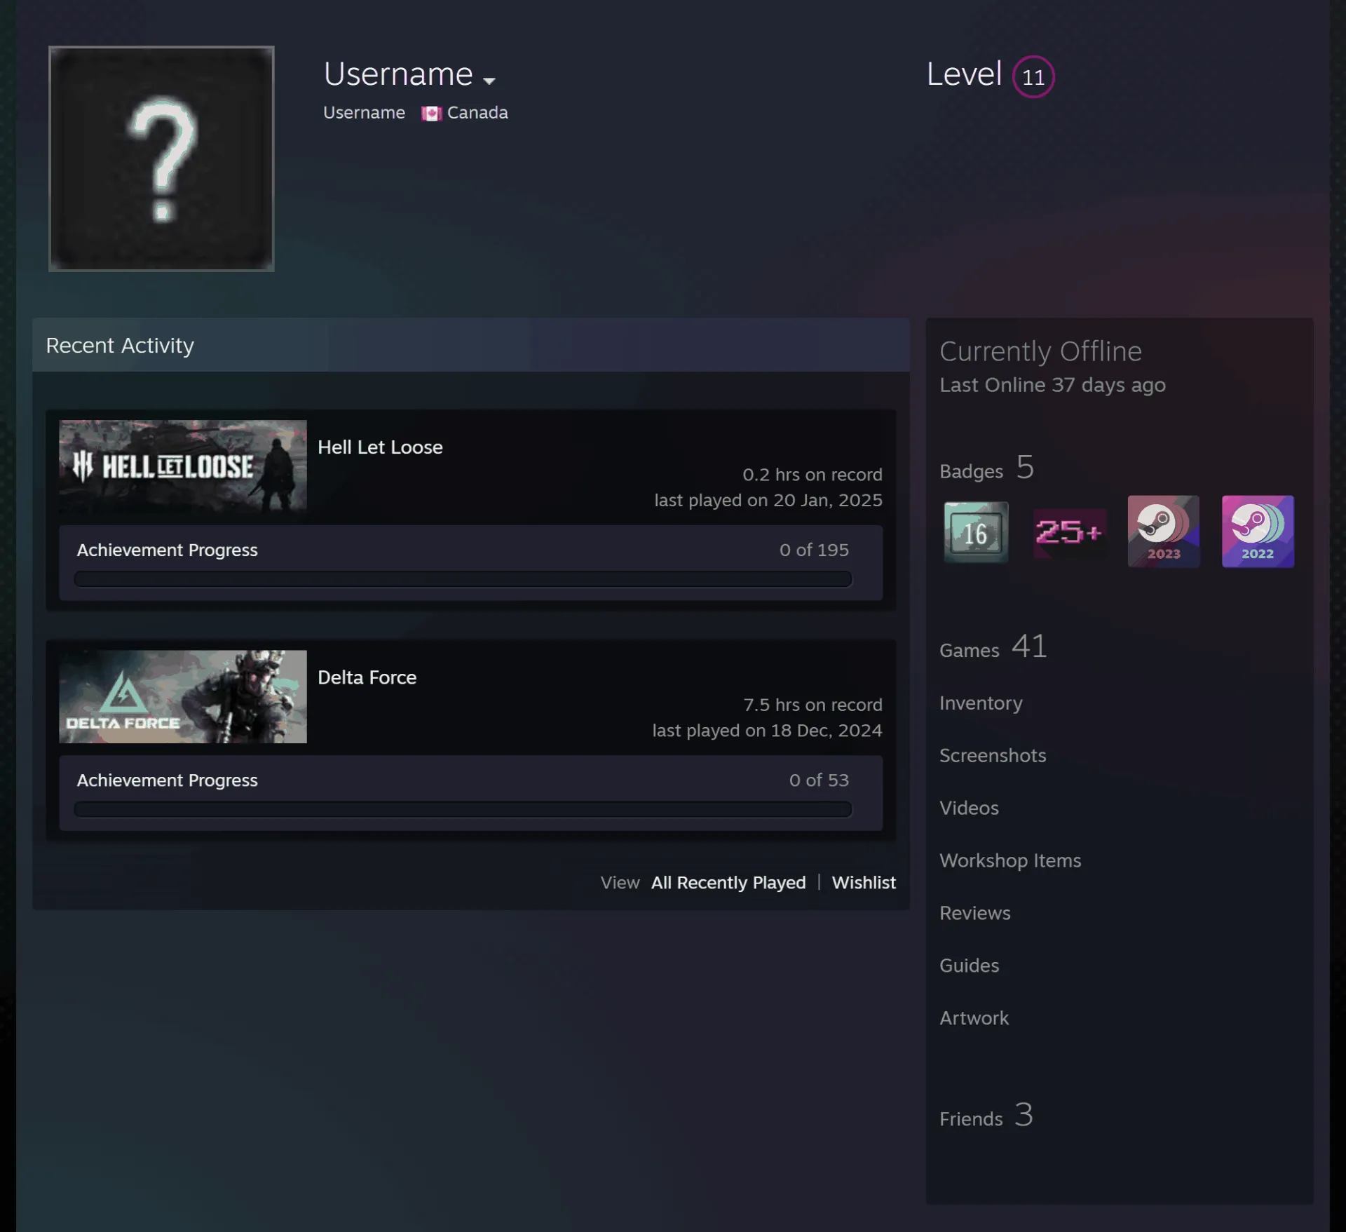Open the Delta Force title link

[x=367, y=677]
